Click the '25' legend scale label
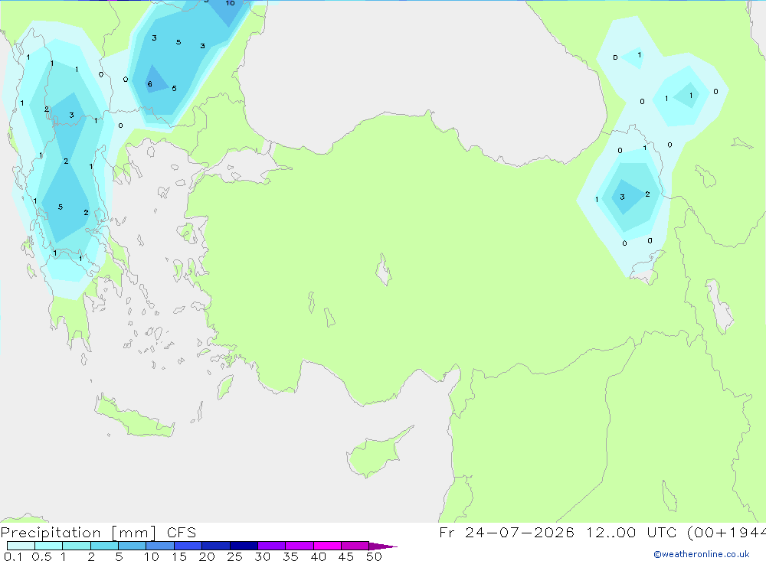 (x=234, y=556)
